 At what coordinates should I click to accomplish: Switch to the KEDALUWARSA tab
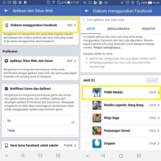119,29
